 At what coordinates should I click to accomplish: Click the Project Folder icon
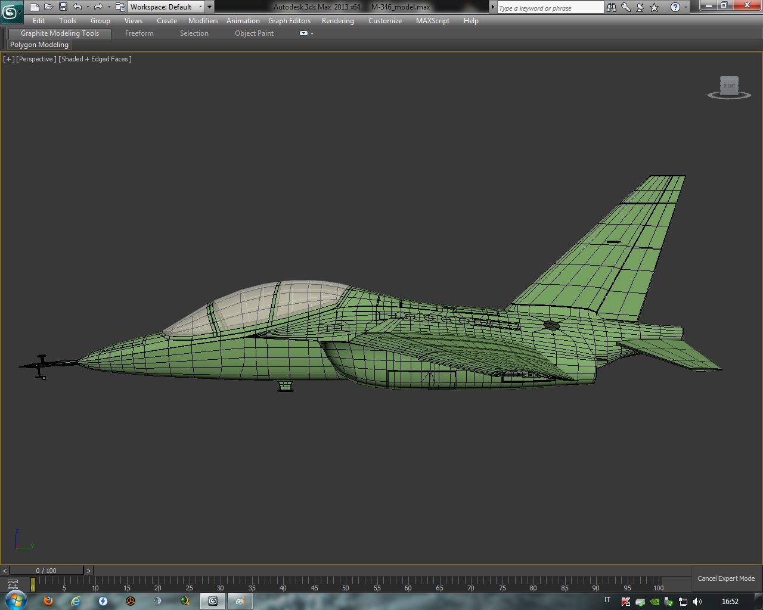pos(120,7)
